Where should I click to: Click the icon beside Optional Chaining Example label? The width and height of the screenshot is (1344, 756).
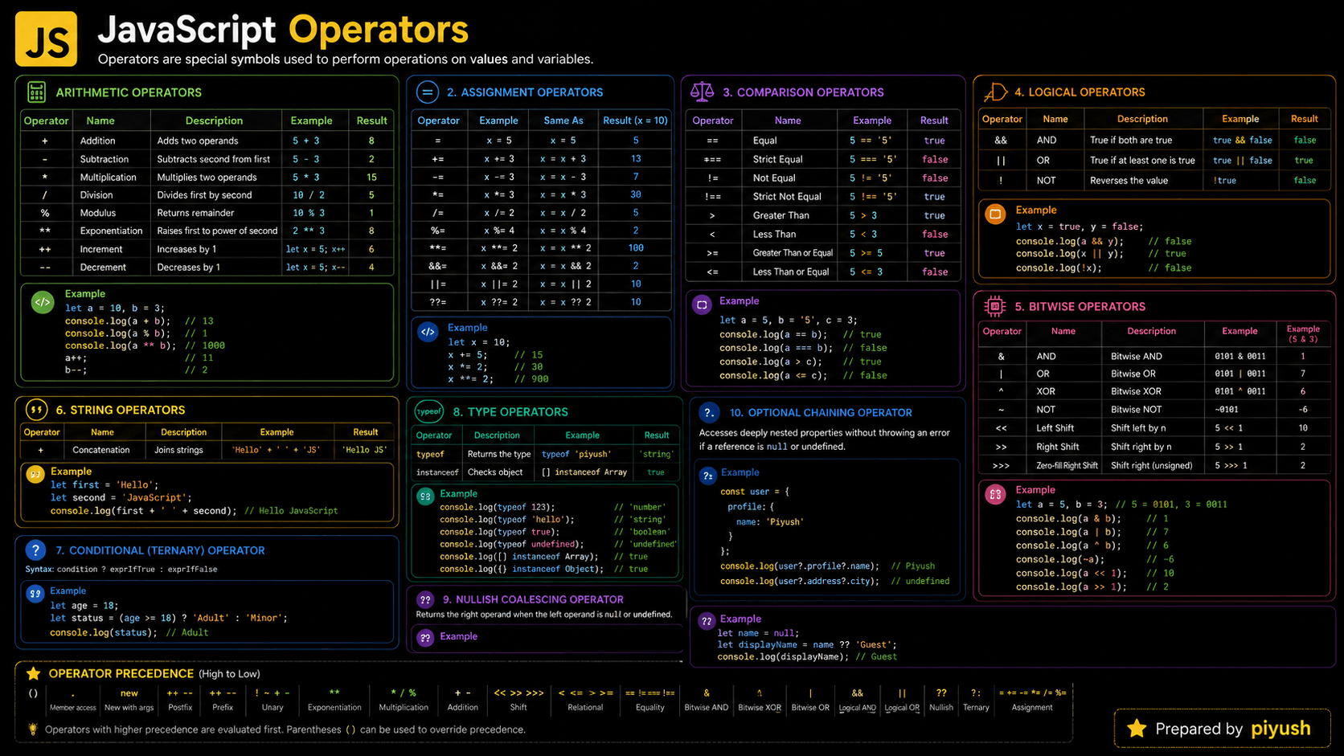click(707, 476)
